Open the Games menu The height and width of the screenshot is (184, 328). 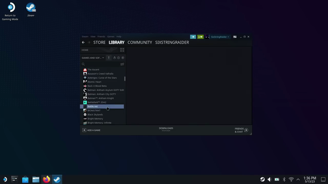pos(111,37)
